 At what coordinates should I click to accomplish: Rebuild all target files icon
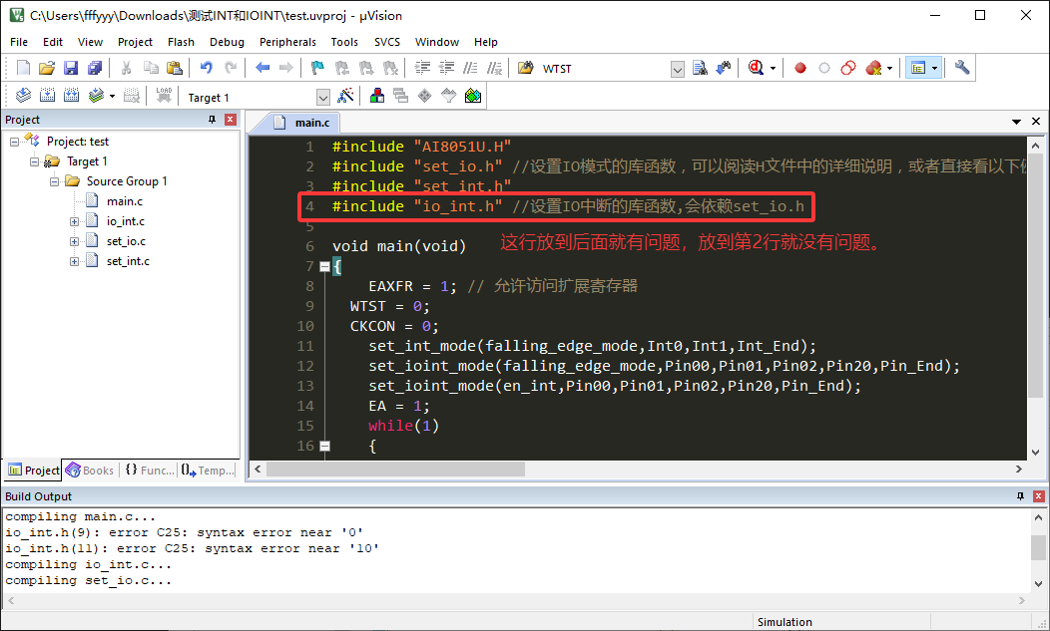72,96
